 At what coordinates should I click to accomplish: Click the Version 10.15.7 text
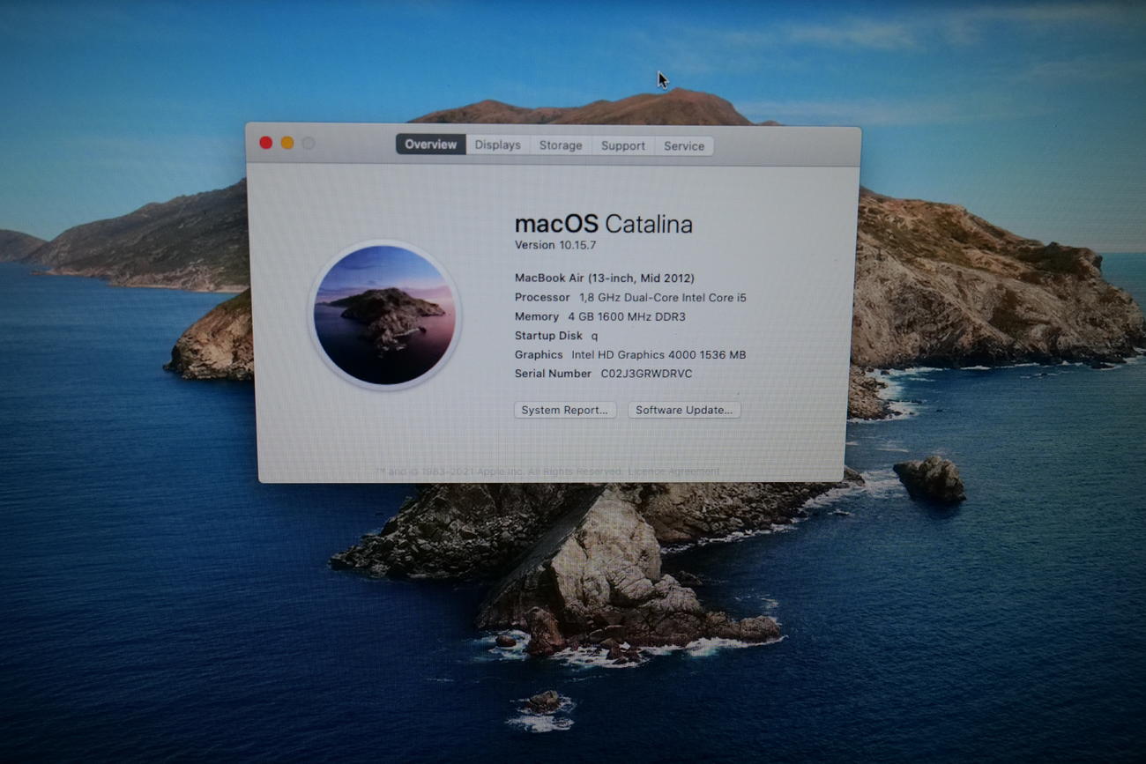(555, 245)
